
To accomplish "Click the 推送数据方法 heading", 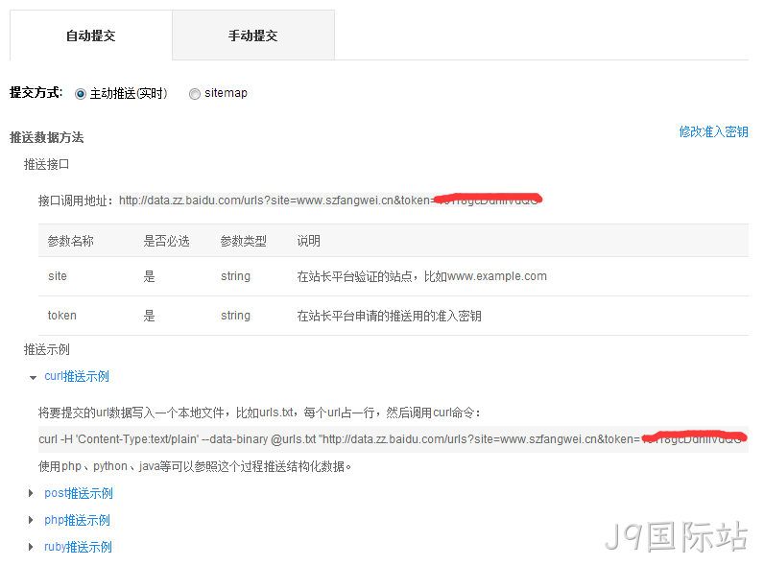I will click(x=47, y=137).
